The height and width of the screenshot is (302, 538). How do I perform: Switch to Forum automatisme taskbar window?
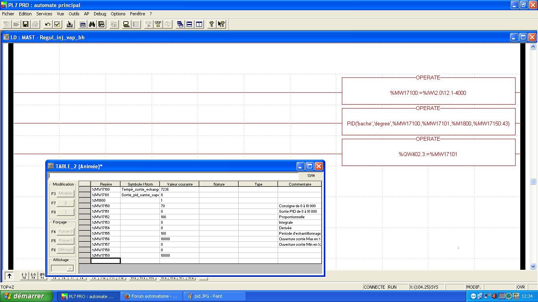click(151, 296)
